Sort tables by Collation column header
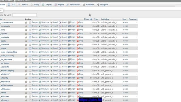The width and height of the screenshot is (181, 102). point(105,19)
